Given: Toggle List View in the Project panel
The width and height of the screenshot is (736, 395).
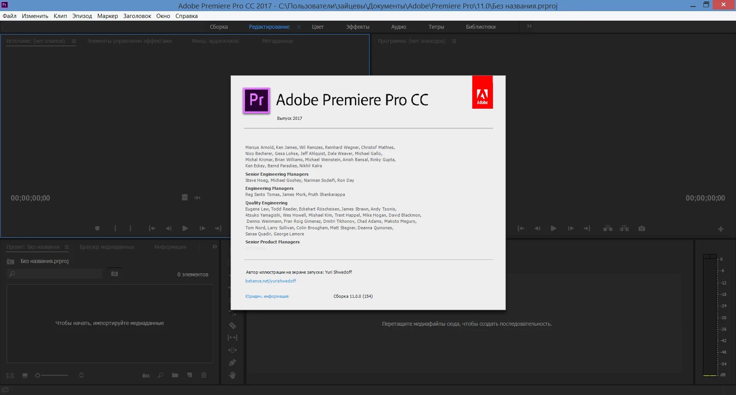Looking at the screenshot, I should pyautogui.click(x=10, y=375).
